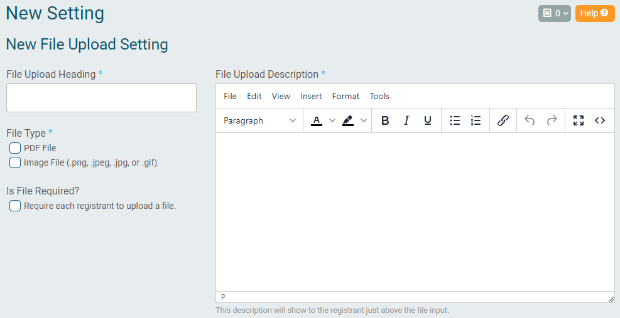Viewport: 620px width, 318px height.
Task: Open the Paragraph format dropdown
Action: (260, 120)
